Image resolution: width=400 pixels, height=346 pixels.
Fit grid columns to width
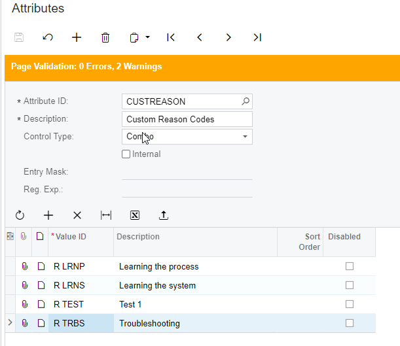click(106, 215)
